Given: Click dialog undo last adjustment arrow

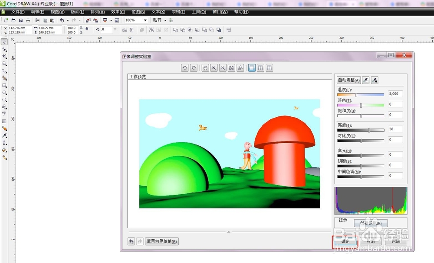Looking at the screenshot, I should [x=131, y=241].
